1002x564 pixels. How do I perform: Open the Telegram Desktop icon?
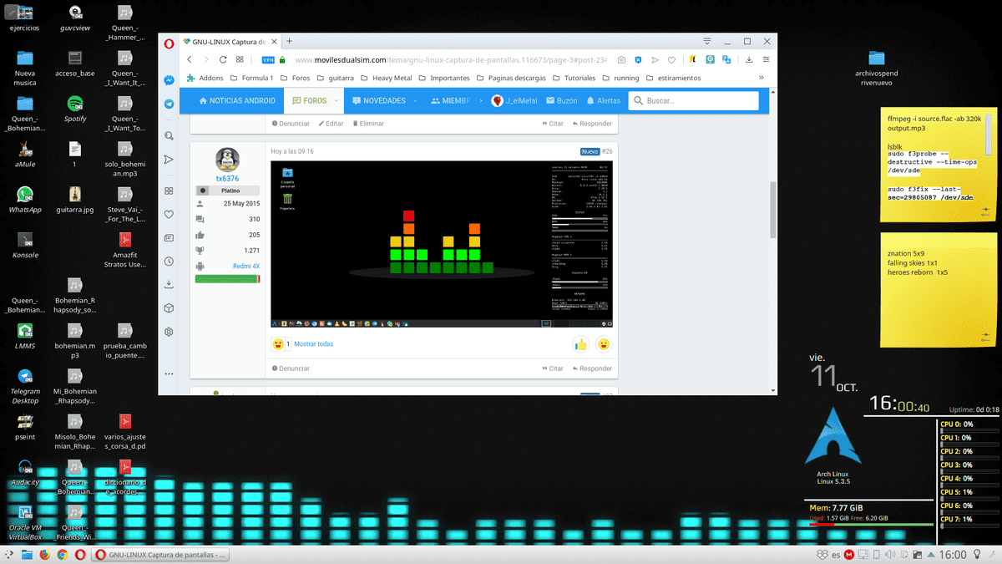pos(25,386)
